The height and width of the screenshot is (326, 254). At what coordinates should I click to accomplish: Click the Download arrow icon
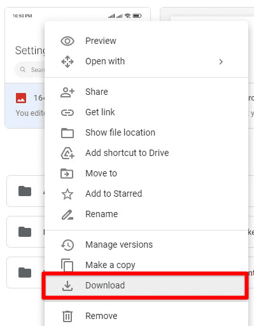coord(67,286)
